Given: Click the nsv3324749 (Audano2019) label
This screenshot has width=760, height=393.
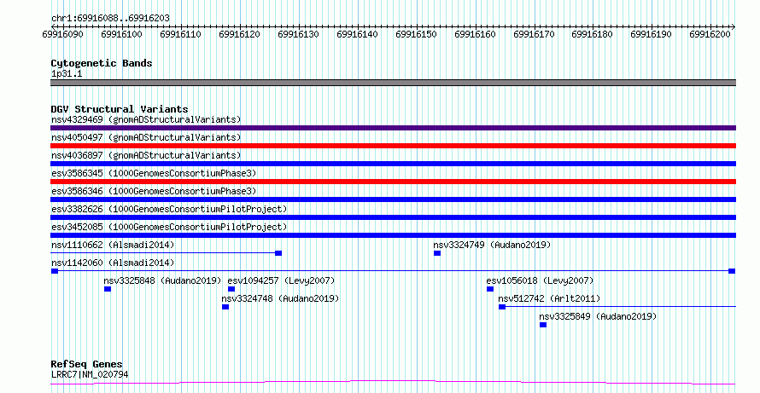Looking at the screenshot, I should (x=493, y=245).
